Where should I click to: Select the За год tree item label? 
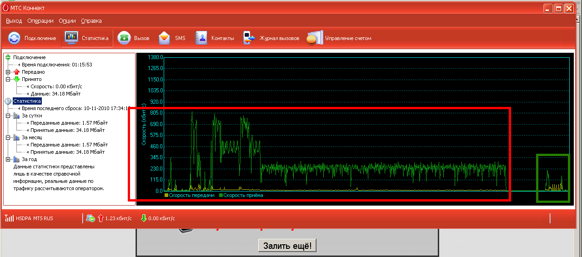(x=29, y=159)
